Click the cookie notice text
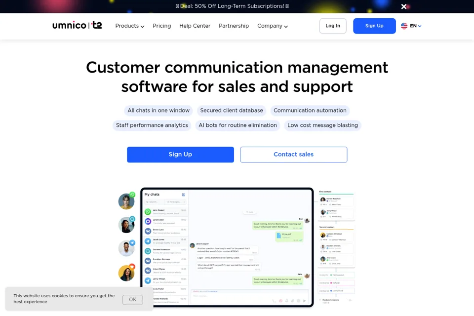474x316 pixels. point(64,299)
